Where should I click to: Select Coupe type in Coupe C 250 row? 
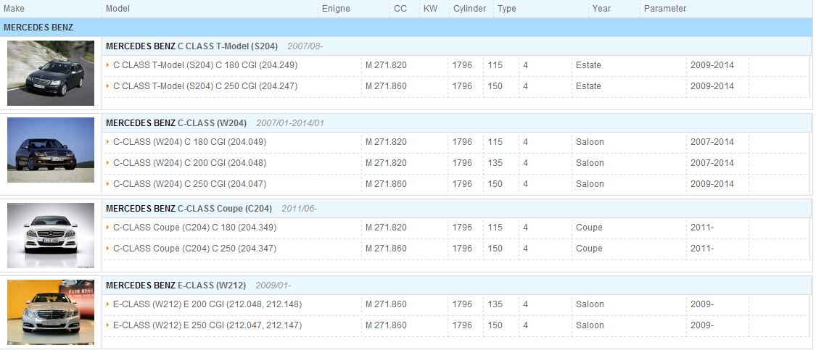[x=589, y=249]
